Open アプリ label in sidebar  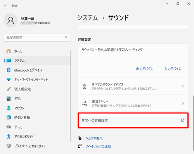18,99
